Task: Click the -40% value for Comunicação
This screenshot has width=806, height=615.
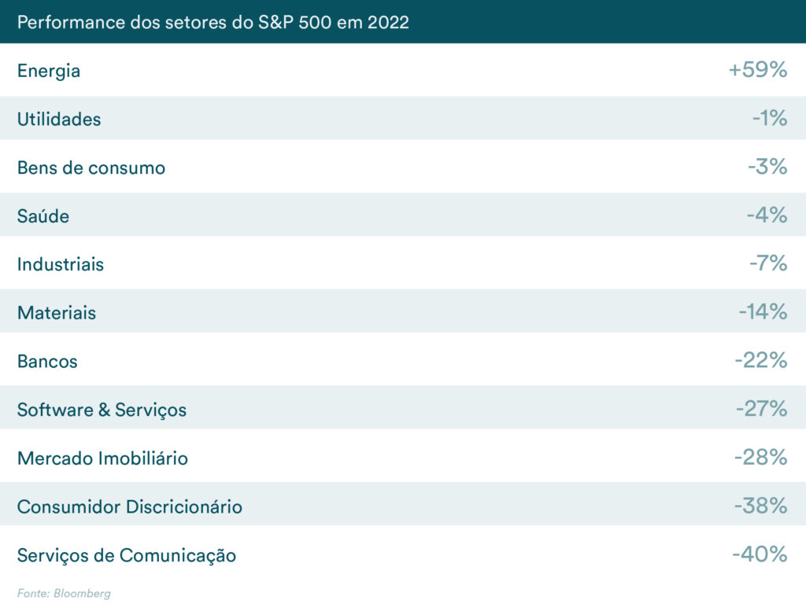Action: [x=760, y=554]
